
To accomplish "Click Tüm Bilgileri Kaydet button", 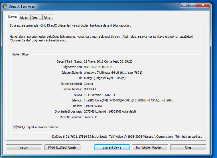I will [x=150, y=147].
